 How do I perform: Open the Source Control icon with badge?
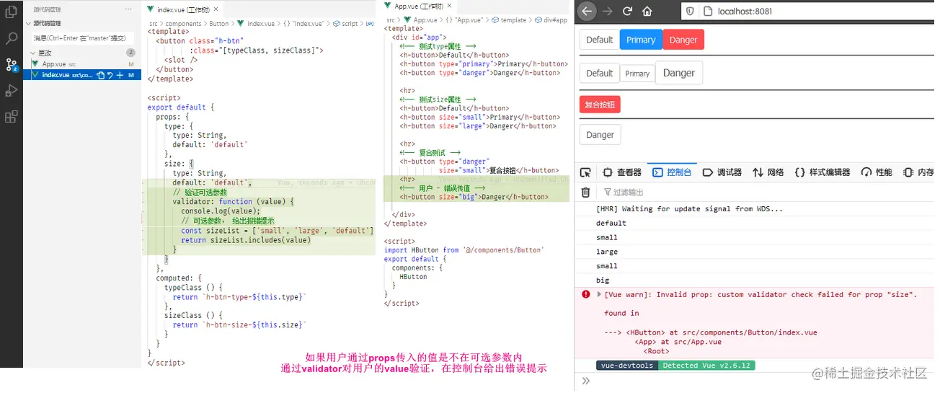click(x=11, y=64)
